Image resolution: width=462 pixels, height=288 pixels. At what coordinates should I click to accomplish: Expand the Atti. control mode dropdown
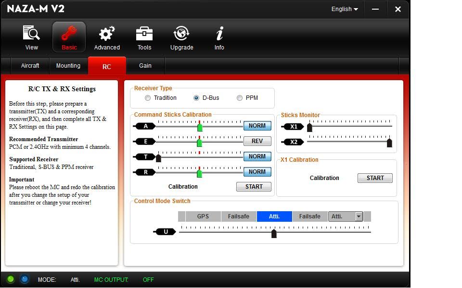[359, 216]
